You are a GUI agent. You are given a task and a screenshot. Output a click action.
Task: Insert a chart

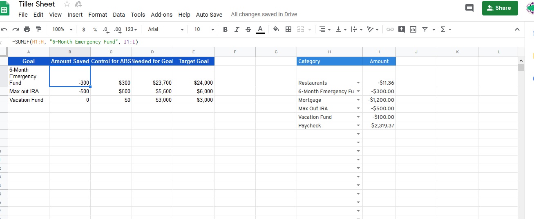click(413, 29)
